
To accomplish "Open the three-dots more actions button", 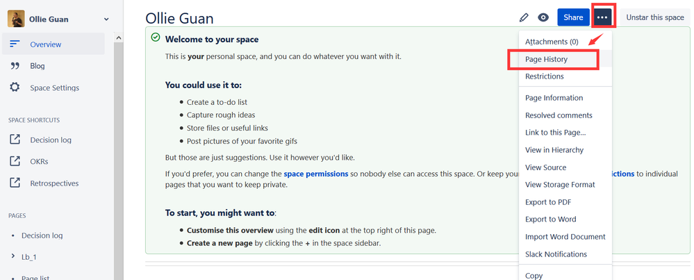I will click(602, 17).
